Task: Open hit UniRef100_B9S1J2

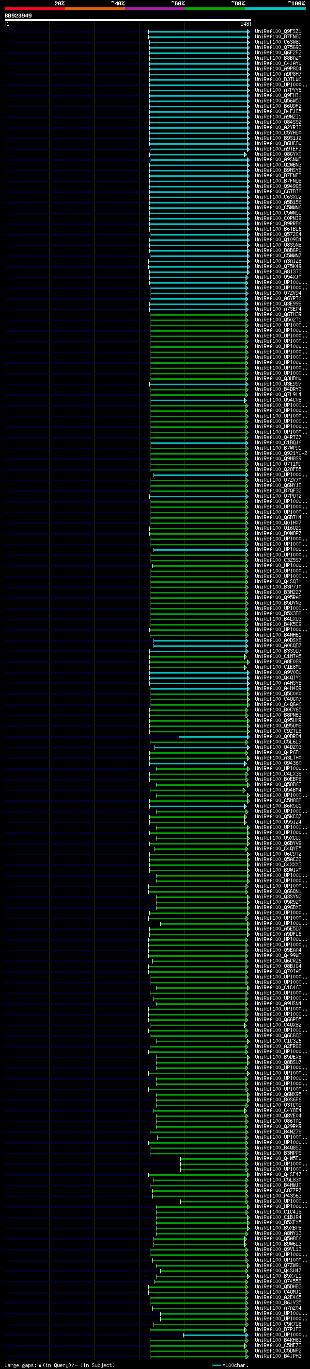Action: (x=278, y=137)
